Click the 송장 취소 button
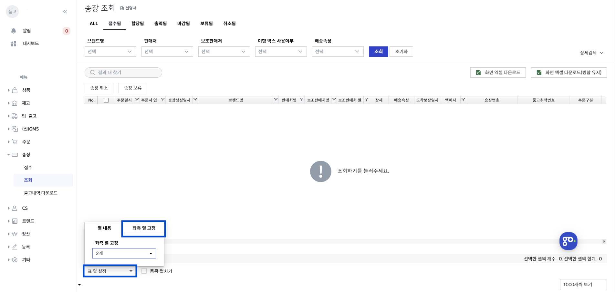The image size is (615, 292). point(99,88)
